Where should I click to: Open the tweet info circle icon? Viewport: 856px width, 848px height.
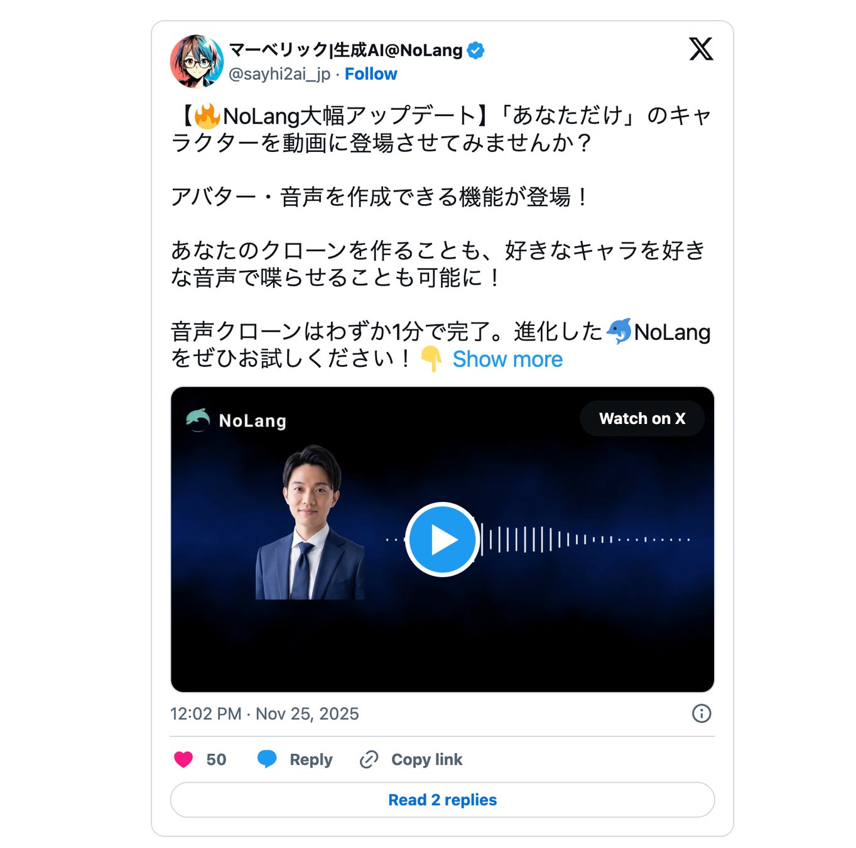702,713
